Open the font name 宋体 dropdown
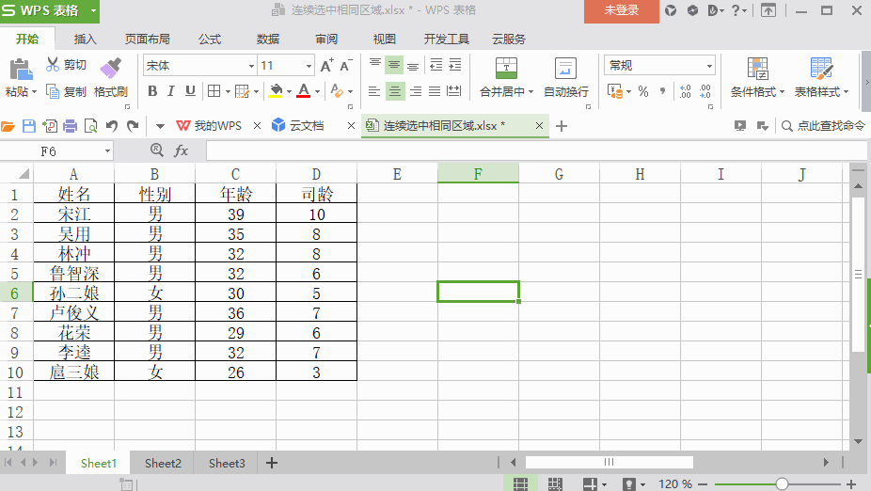 point(251,66)
